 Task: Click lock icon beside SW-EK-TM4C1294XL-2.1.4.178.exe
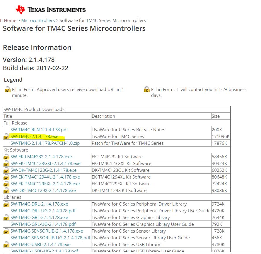(x=6, y=177)
